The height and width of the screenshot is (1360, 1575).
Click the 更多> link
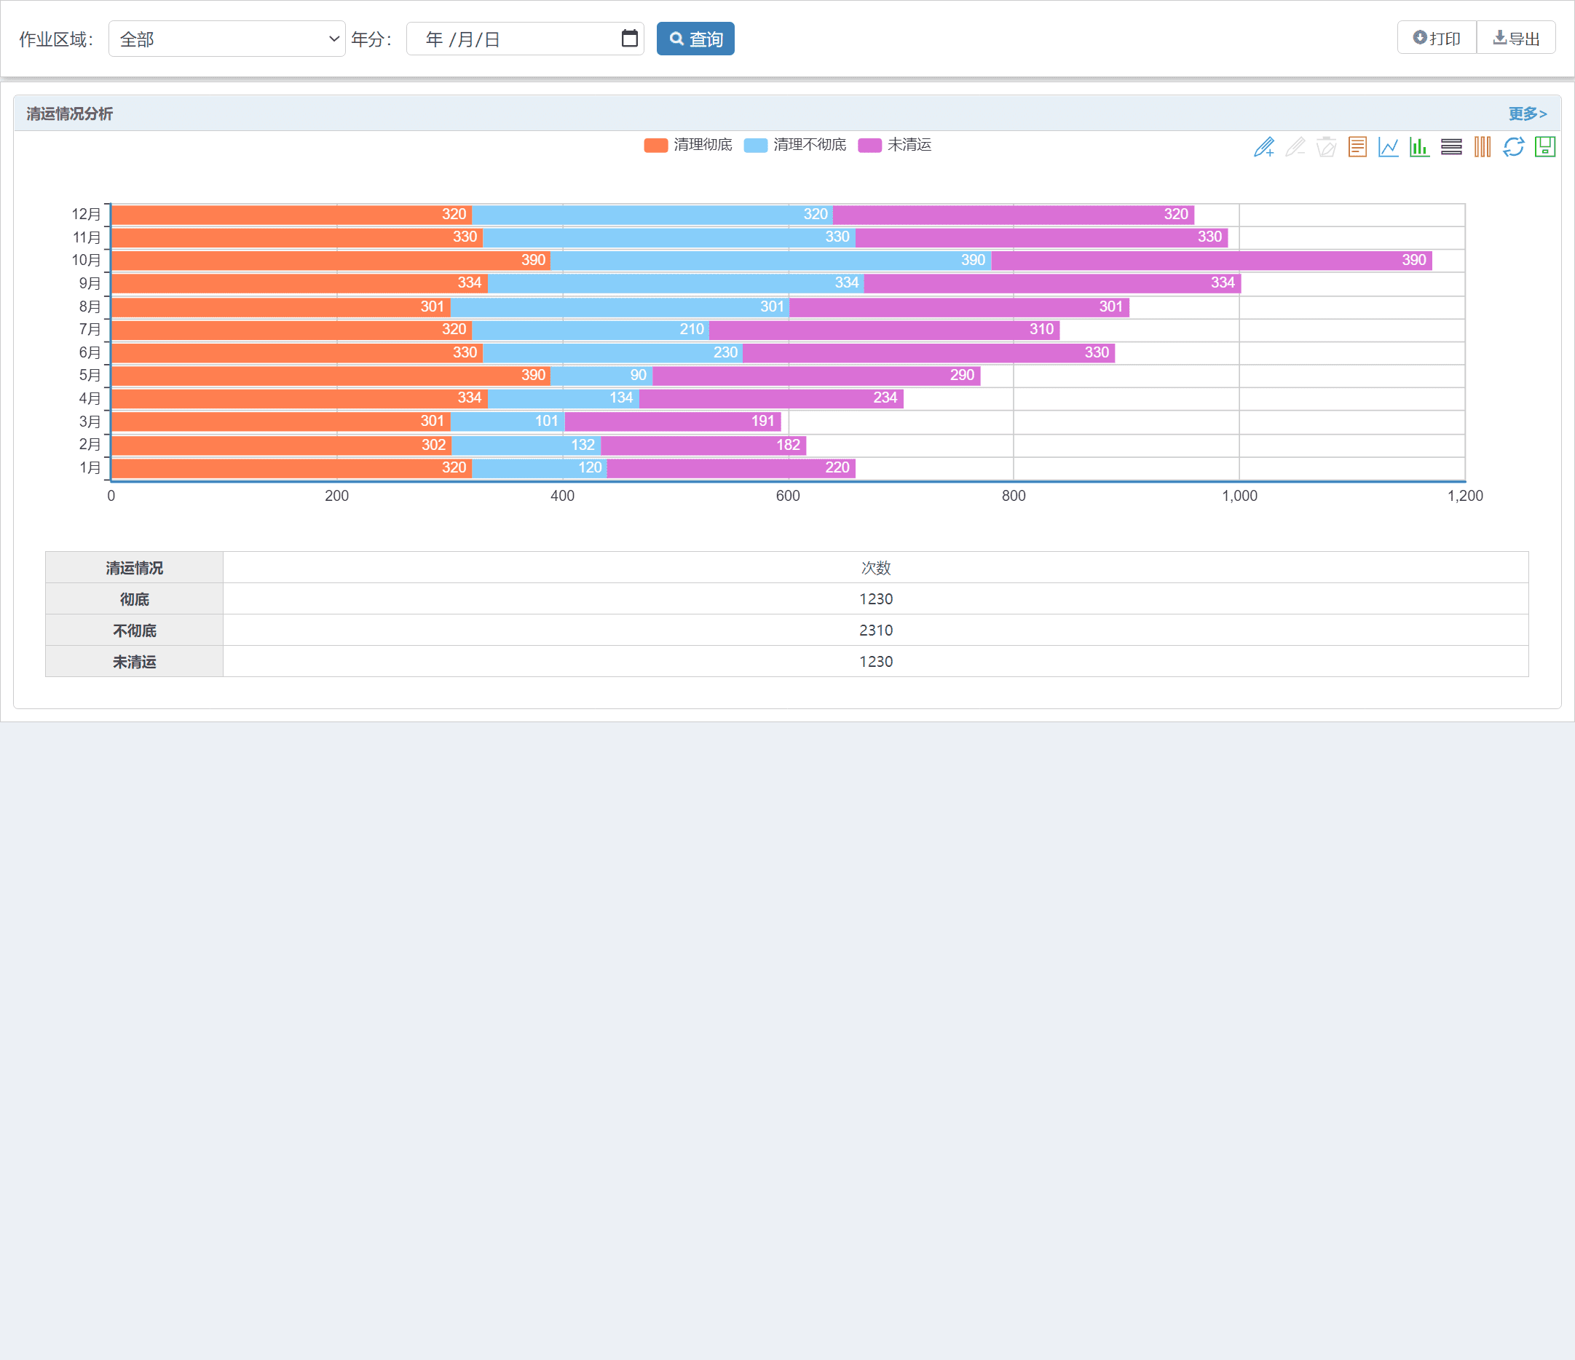point(1527,114)
